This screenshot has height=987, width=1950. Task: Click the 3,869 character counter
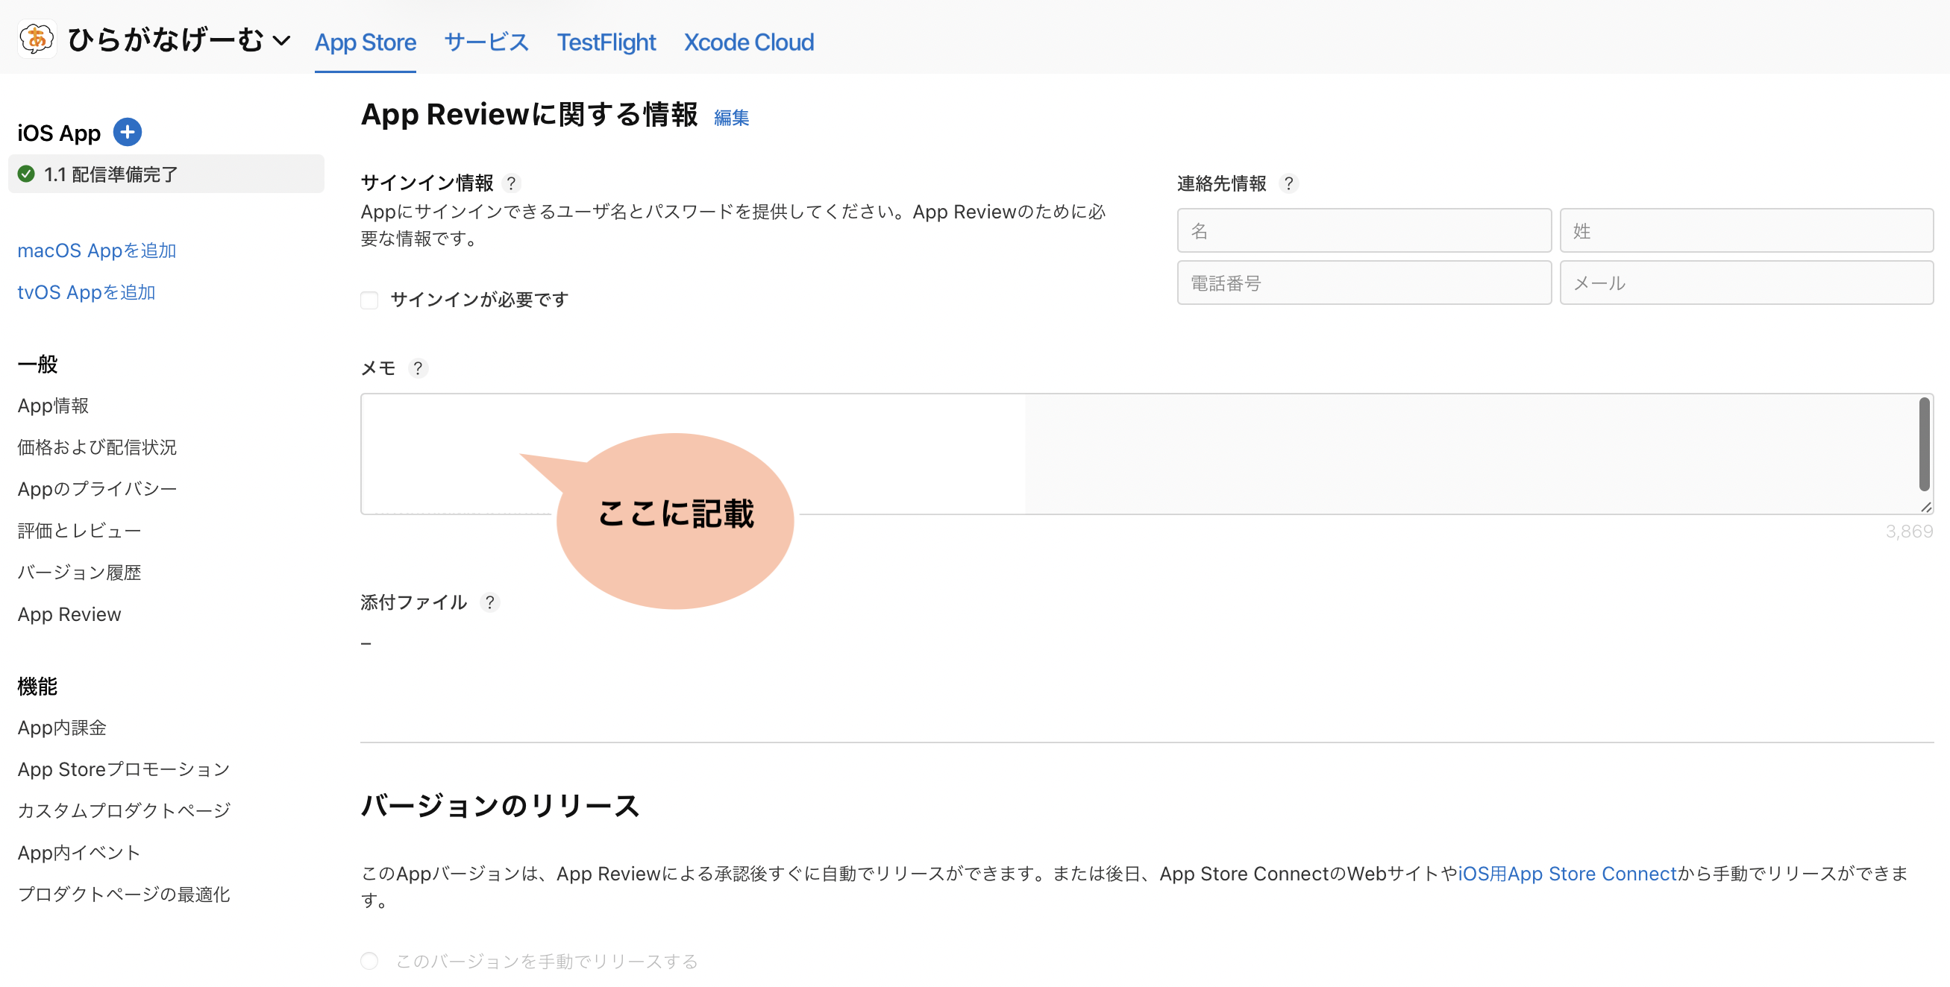1909,532
